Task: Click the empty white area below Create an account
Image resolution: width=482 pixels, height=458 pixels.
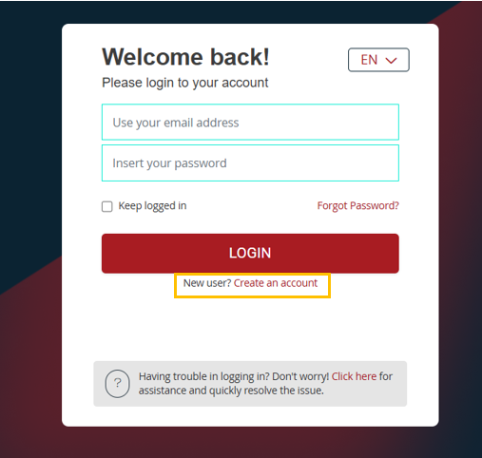Action: [x=250, y=330]
